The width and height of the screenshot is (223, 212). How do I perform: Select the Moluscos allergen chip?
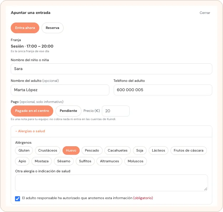pyautogui.click(x=135, y=161)
